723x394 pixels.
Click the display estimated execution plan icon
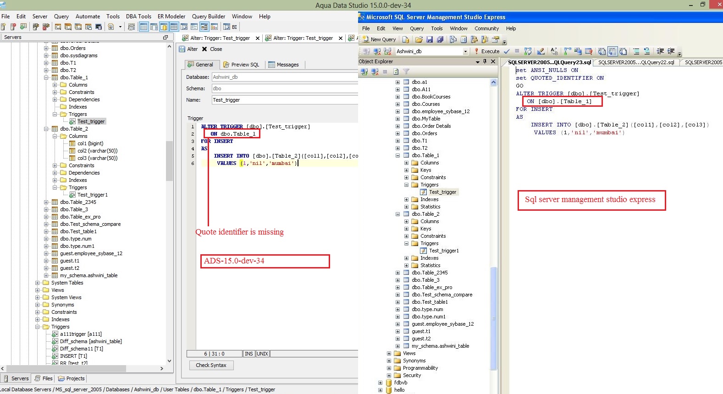529,51
